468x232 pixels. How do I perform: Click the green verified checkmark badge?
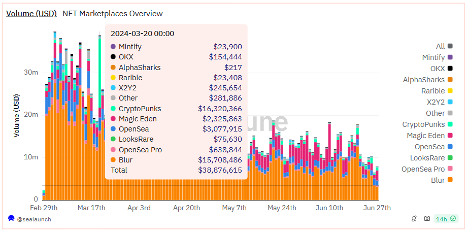point(453,219)
